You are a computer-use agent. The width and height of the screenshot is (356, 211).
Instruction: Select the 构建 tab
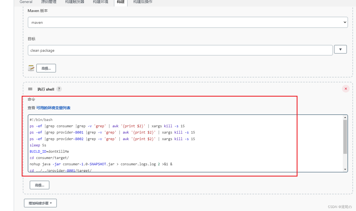(121, 2)
